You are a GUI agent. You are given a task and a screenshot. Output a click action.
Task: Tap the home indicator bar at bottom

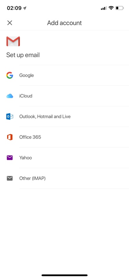64,275
